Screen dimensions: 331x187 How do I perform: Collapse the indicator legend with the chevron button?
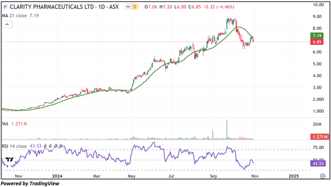coord(7,25)
